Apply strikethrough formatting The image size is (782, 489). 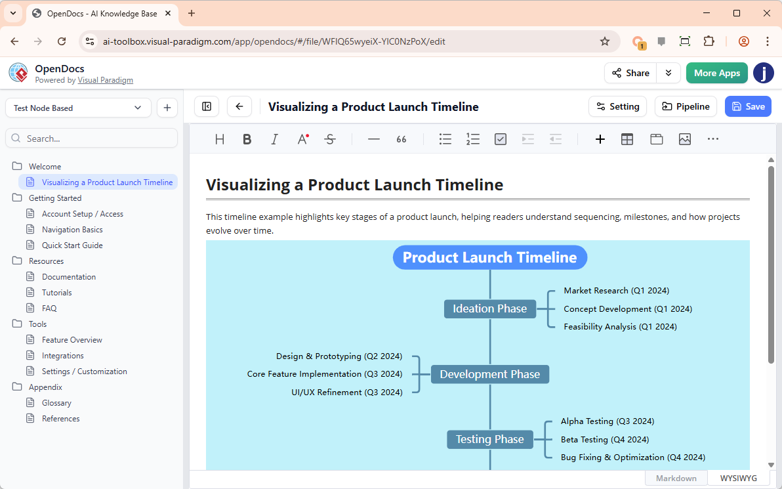point(330,139)
